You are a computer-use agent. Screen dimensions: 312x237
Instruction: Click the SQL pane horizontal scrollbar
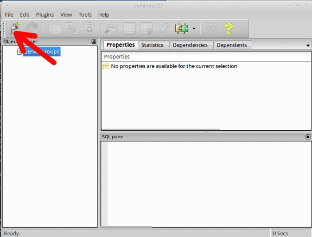click(x=127, y=227)
